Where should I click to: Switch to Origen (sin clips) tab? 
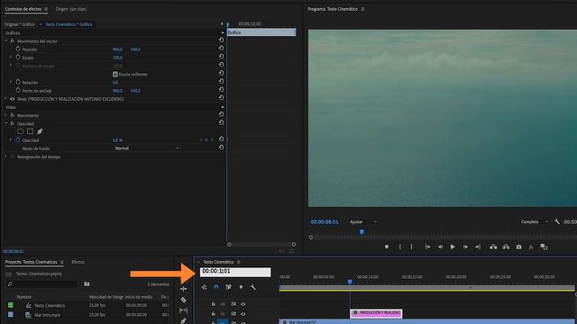[x=71, y=9]
